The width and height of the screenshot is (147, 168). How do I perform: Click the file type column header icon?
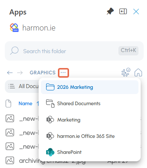pyautogui.click(x=9, y=103)
